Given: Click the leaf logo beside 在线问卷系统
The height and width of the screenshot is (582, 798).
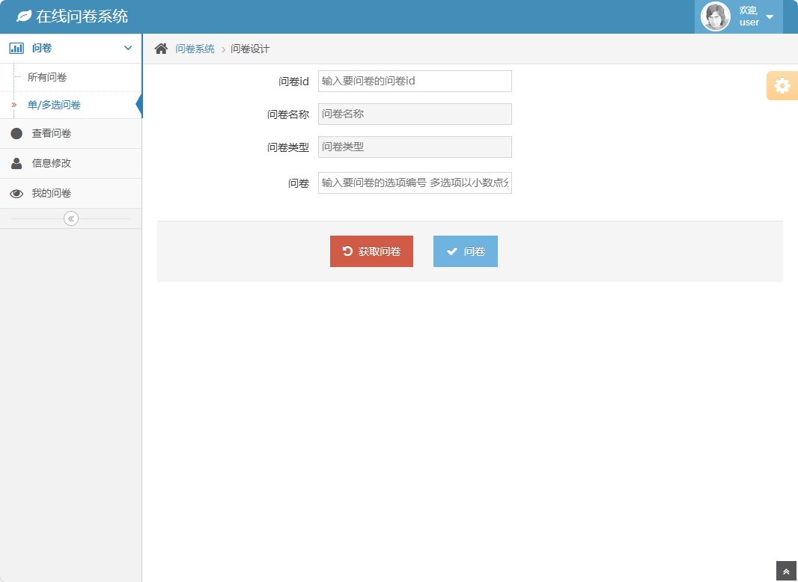Looking at the screenshot, I should point(23,15).
